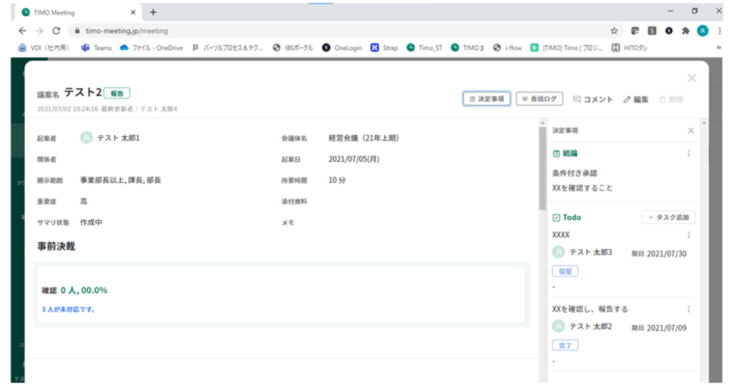Click the 完了 status tag
The width and height of the screenshot is (735, 387).
[565, 345]
